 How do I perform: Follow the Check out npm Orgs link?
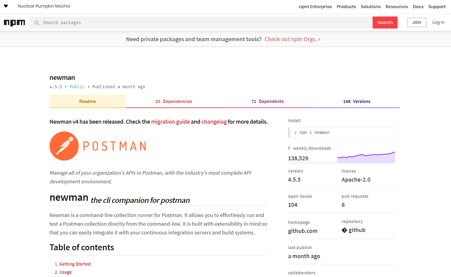pos(292,39)
